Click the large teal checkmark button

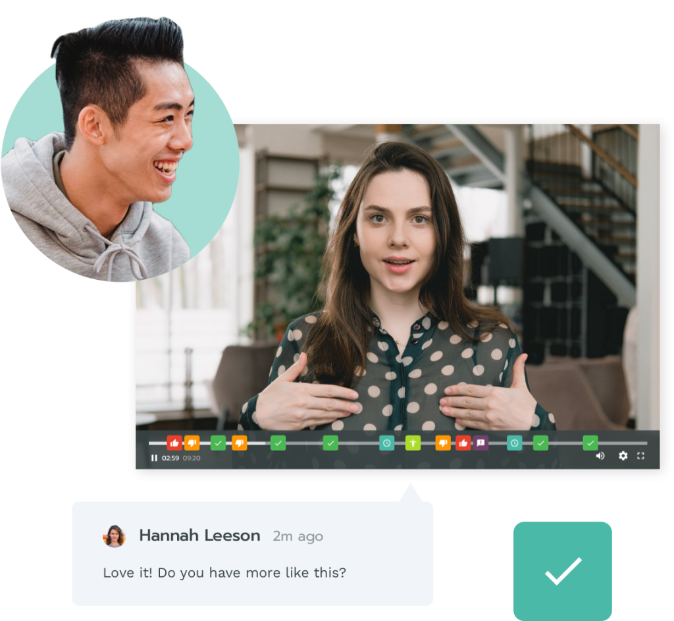click(x=563, y=571)
